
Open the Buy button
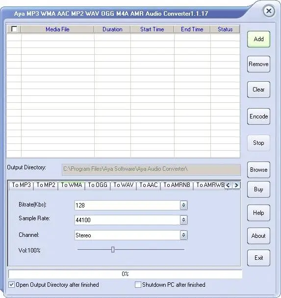(x=258, y=189)
